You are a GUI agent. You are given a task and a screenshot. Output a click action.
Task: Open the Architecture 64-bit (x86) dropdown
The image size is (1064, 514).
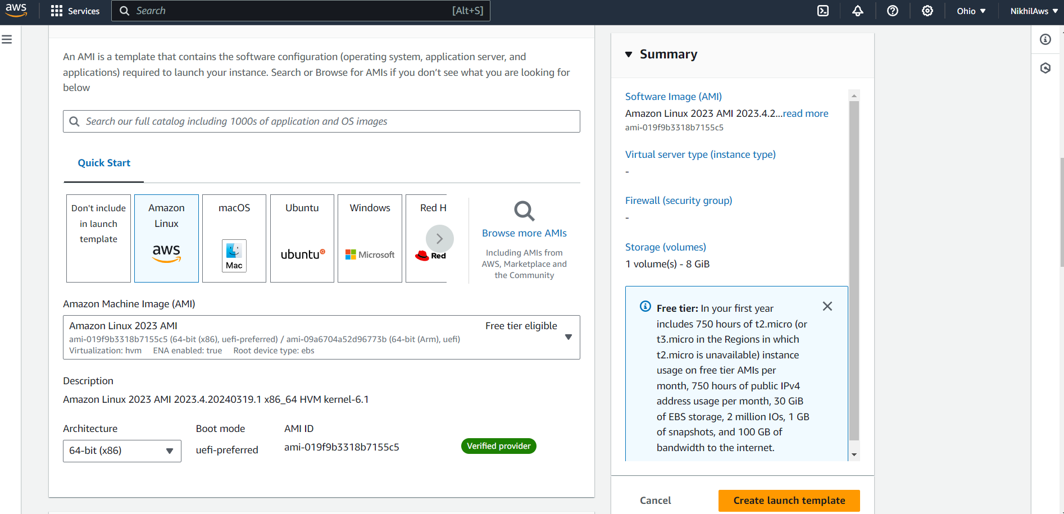coord(122,451)
